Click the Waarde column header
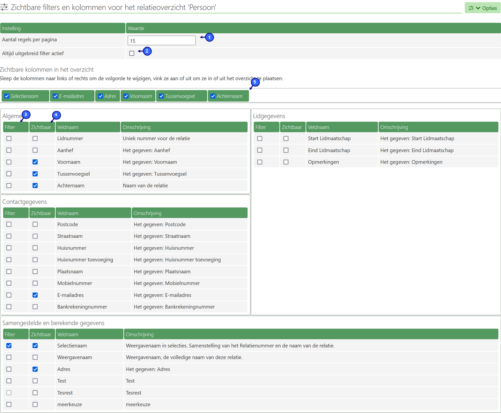This screenshot has height=413, width=501. tap(313, 28)
